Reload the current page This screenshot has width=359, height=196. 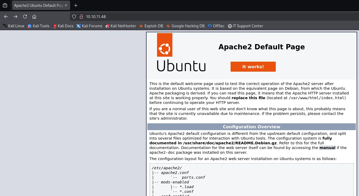[25, 17]
